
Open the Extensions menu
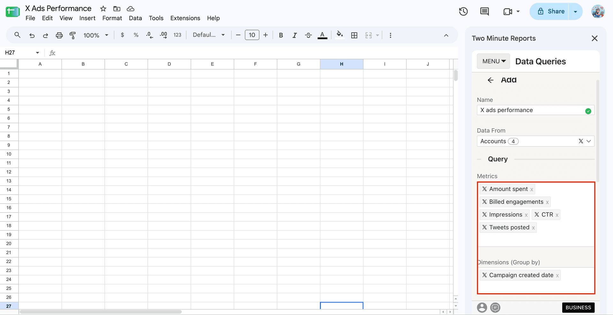click(x=185, y=18)
